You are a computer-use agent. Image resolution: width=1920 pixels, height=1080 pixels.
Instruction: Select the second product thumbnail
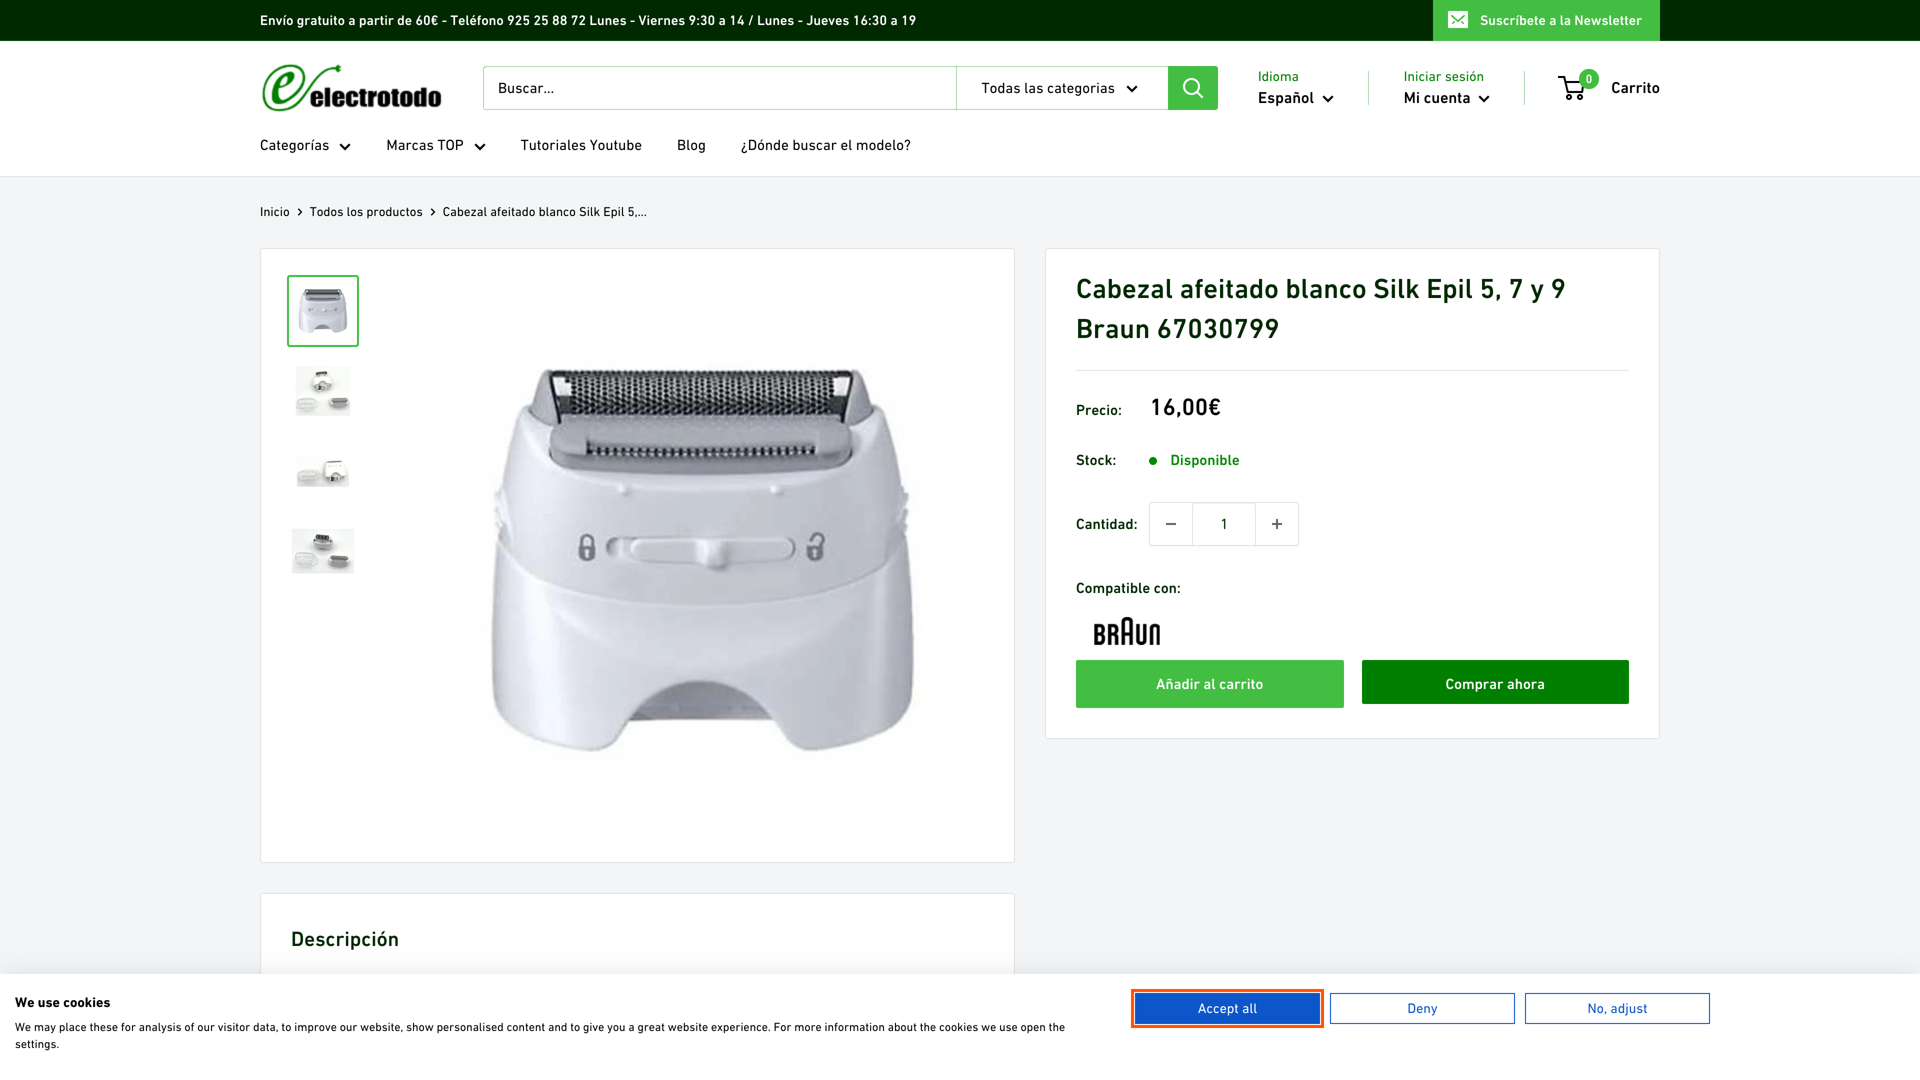[322, 390]
